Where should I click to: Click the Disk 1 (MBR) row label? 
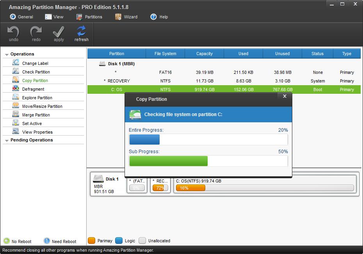point(121,64)
